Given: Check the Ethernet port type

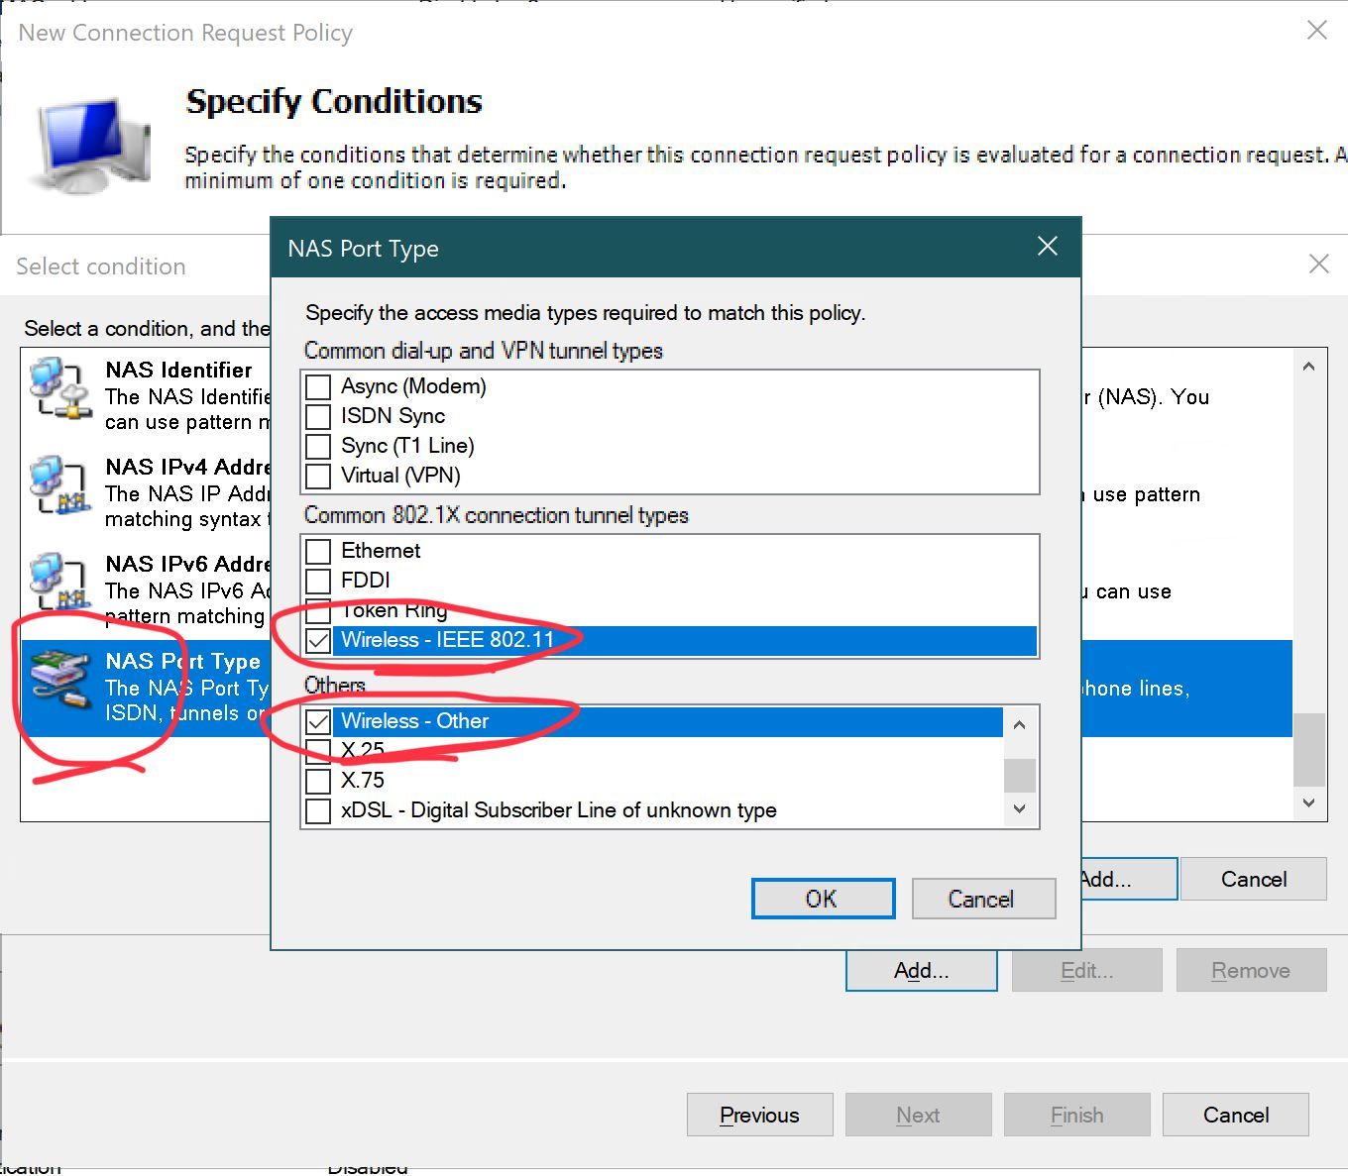Looking at the screenshot, I should click(x=318, y=551).
